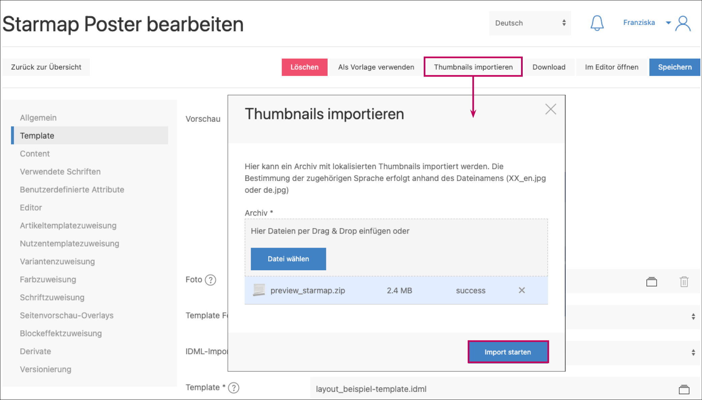
Task: Open Verwendete Schriften section
Action: click(x=60, y=172)
